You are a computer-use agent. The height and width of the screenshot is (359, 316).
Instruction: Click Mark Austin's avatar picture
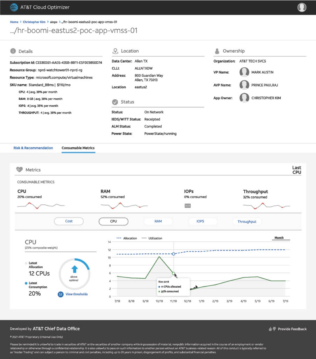244,72
